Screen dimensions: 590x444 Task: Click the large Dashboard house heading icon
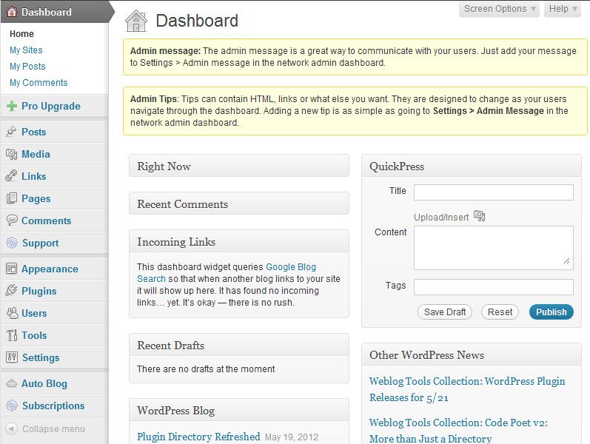[x=136, y=21]
